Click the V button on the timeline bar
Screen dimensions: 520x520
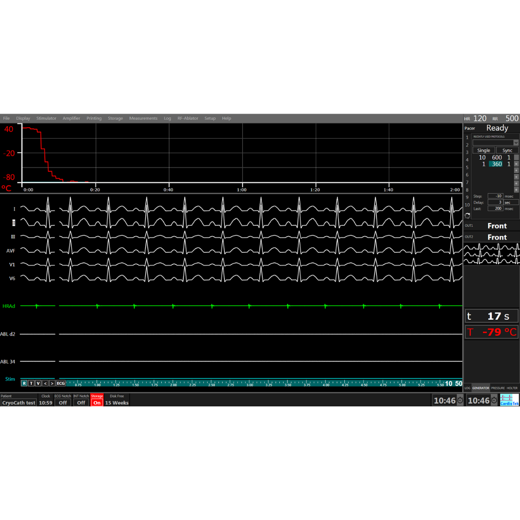pos(38,383)
